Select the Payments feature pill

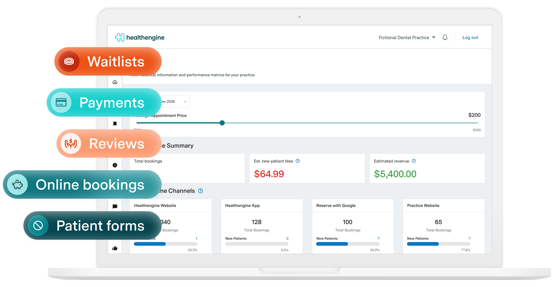pyautogui.click(x=104, y=103)
